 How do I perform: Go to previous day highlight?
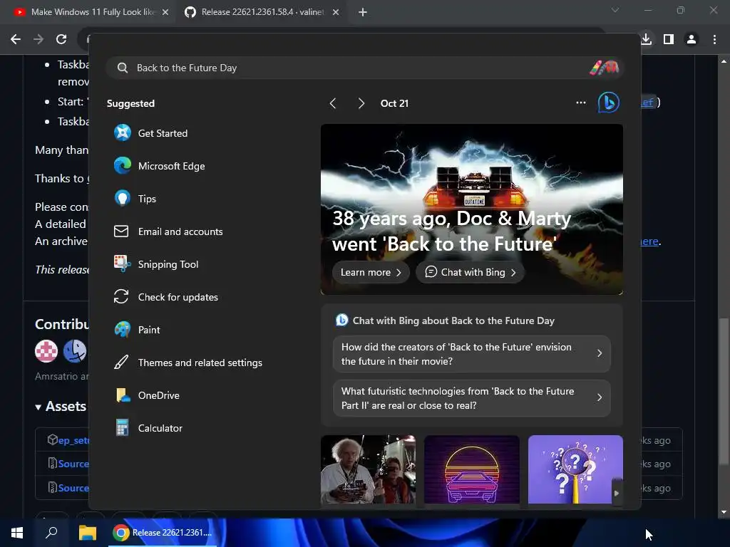point(332,103)
